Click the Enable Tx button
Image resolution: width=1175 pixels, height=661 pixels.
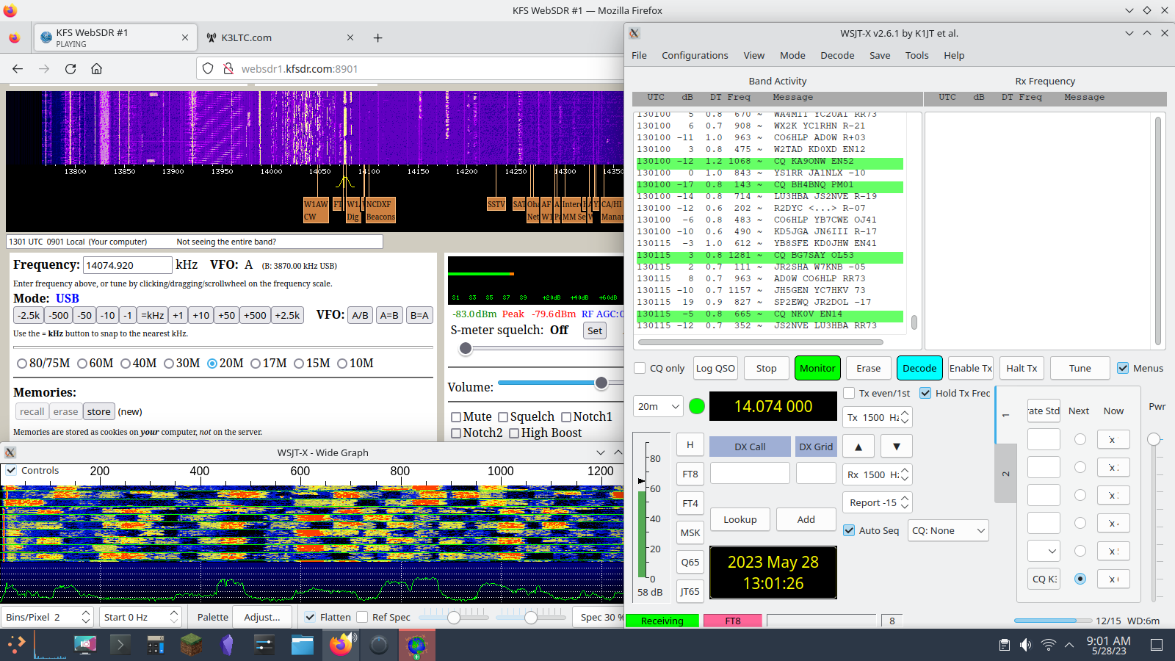pyautogui.click(x=971, y=368)
